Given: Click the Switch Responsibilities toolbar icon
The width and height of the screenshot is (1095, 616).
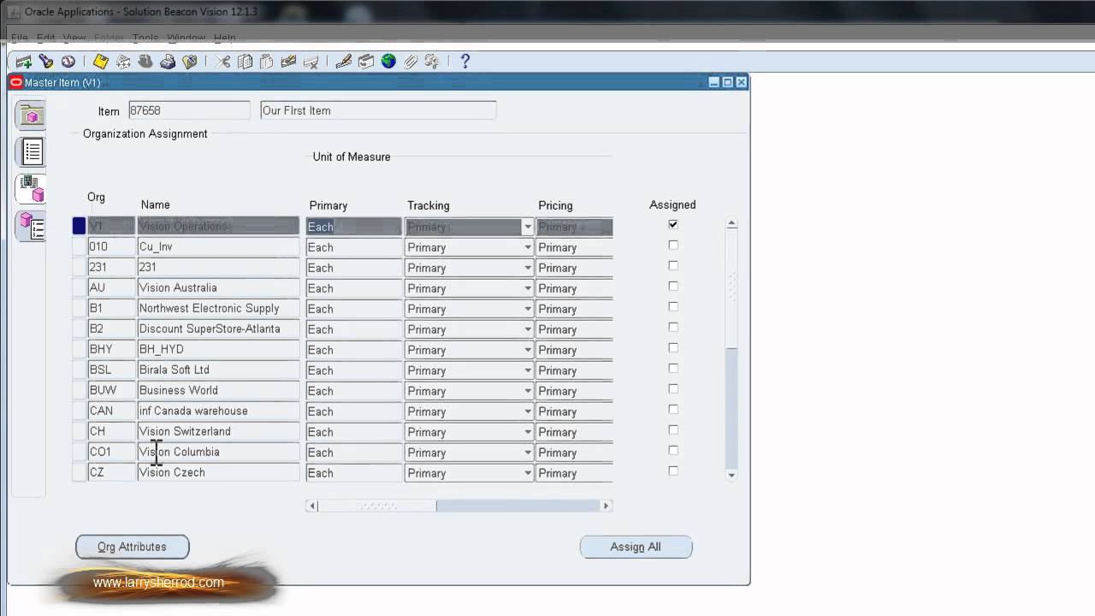Looking at the screenshot, I should [x=145, y=62].
